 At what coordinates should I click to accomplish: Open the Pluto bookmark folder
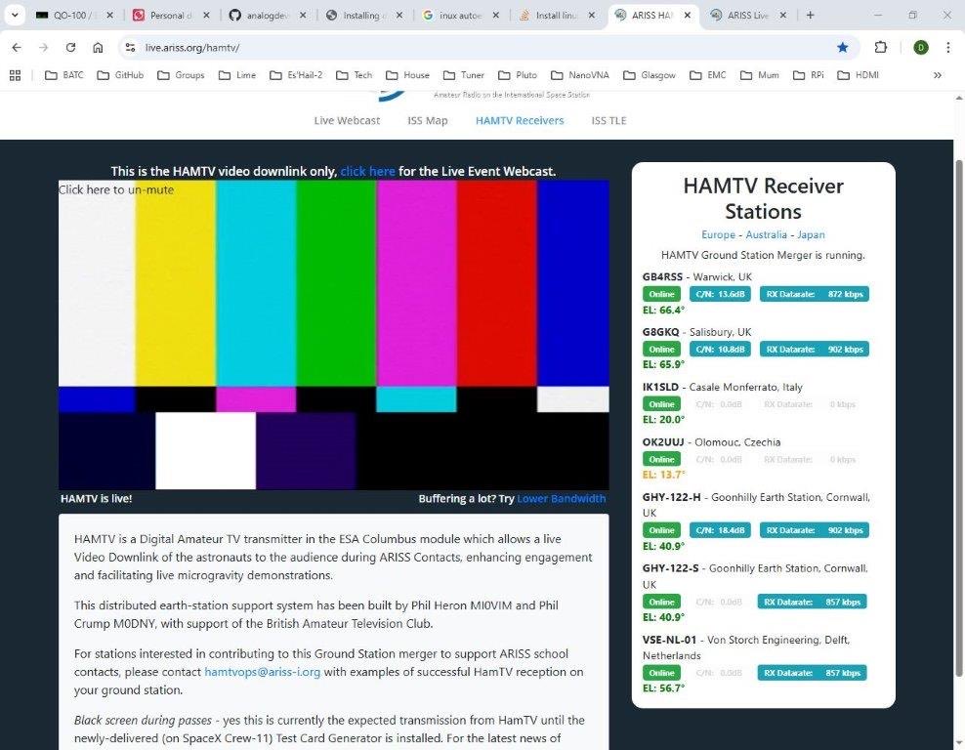[x=519, y=75]
